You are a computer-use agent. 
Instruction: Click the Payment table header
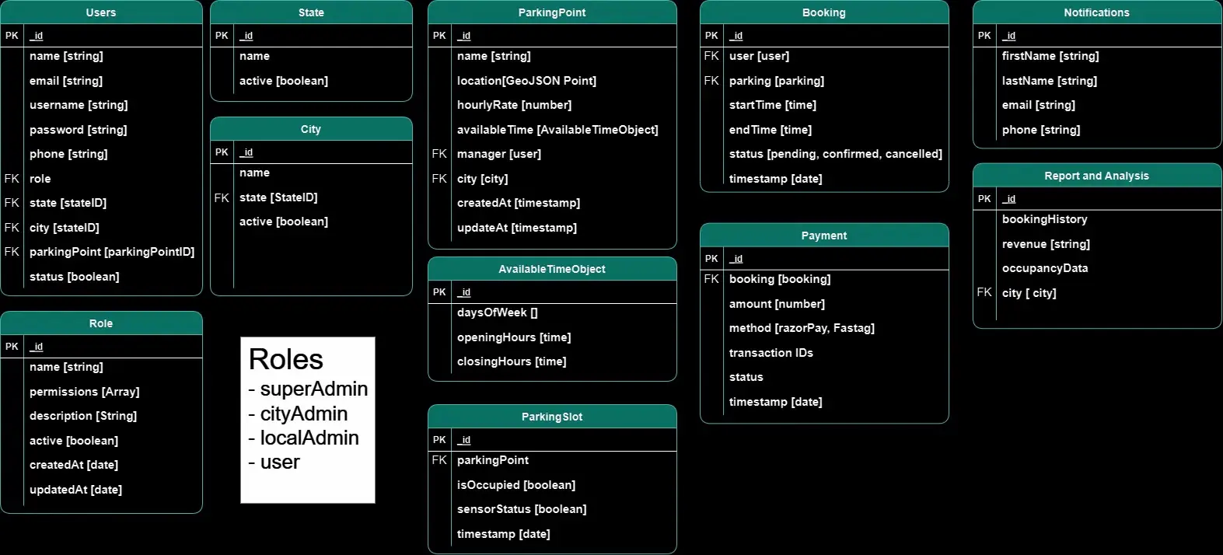coord(824,236)
